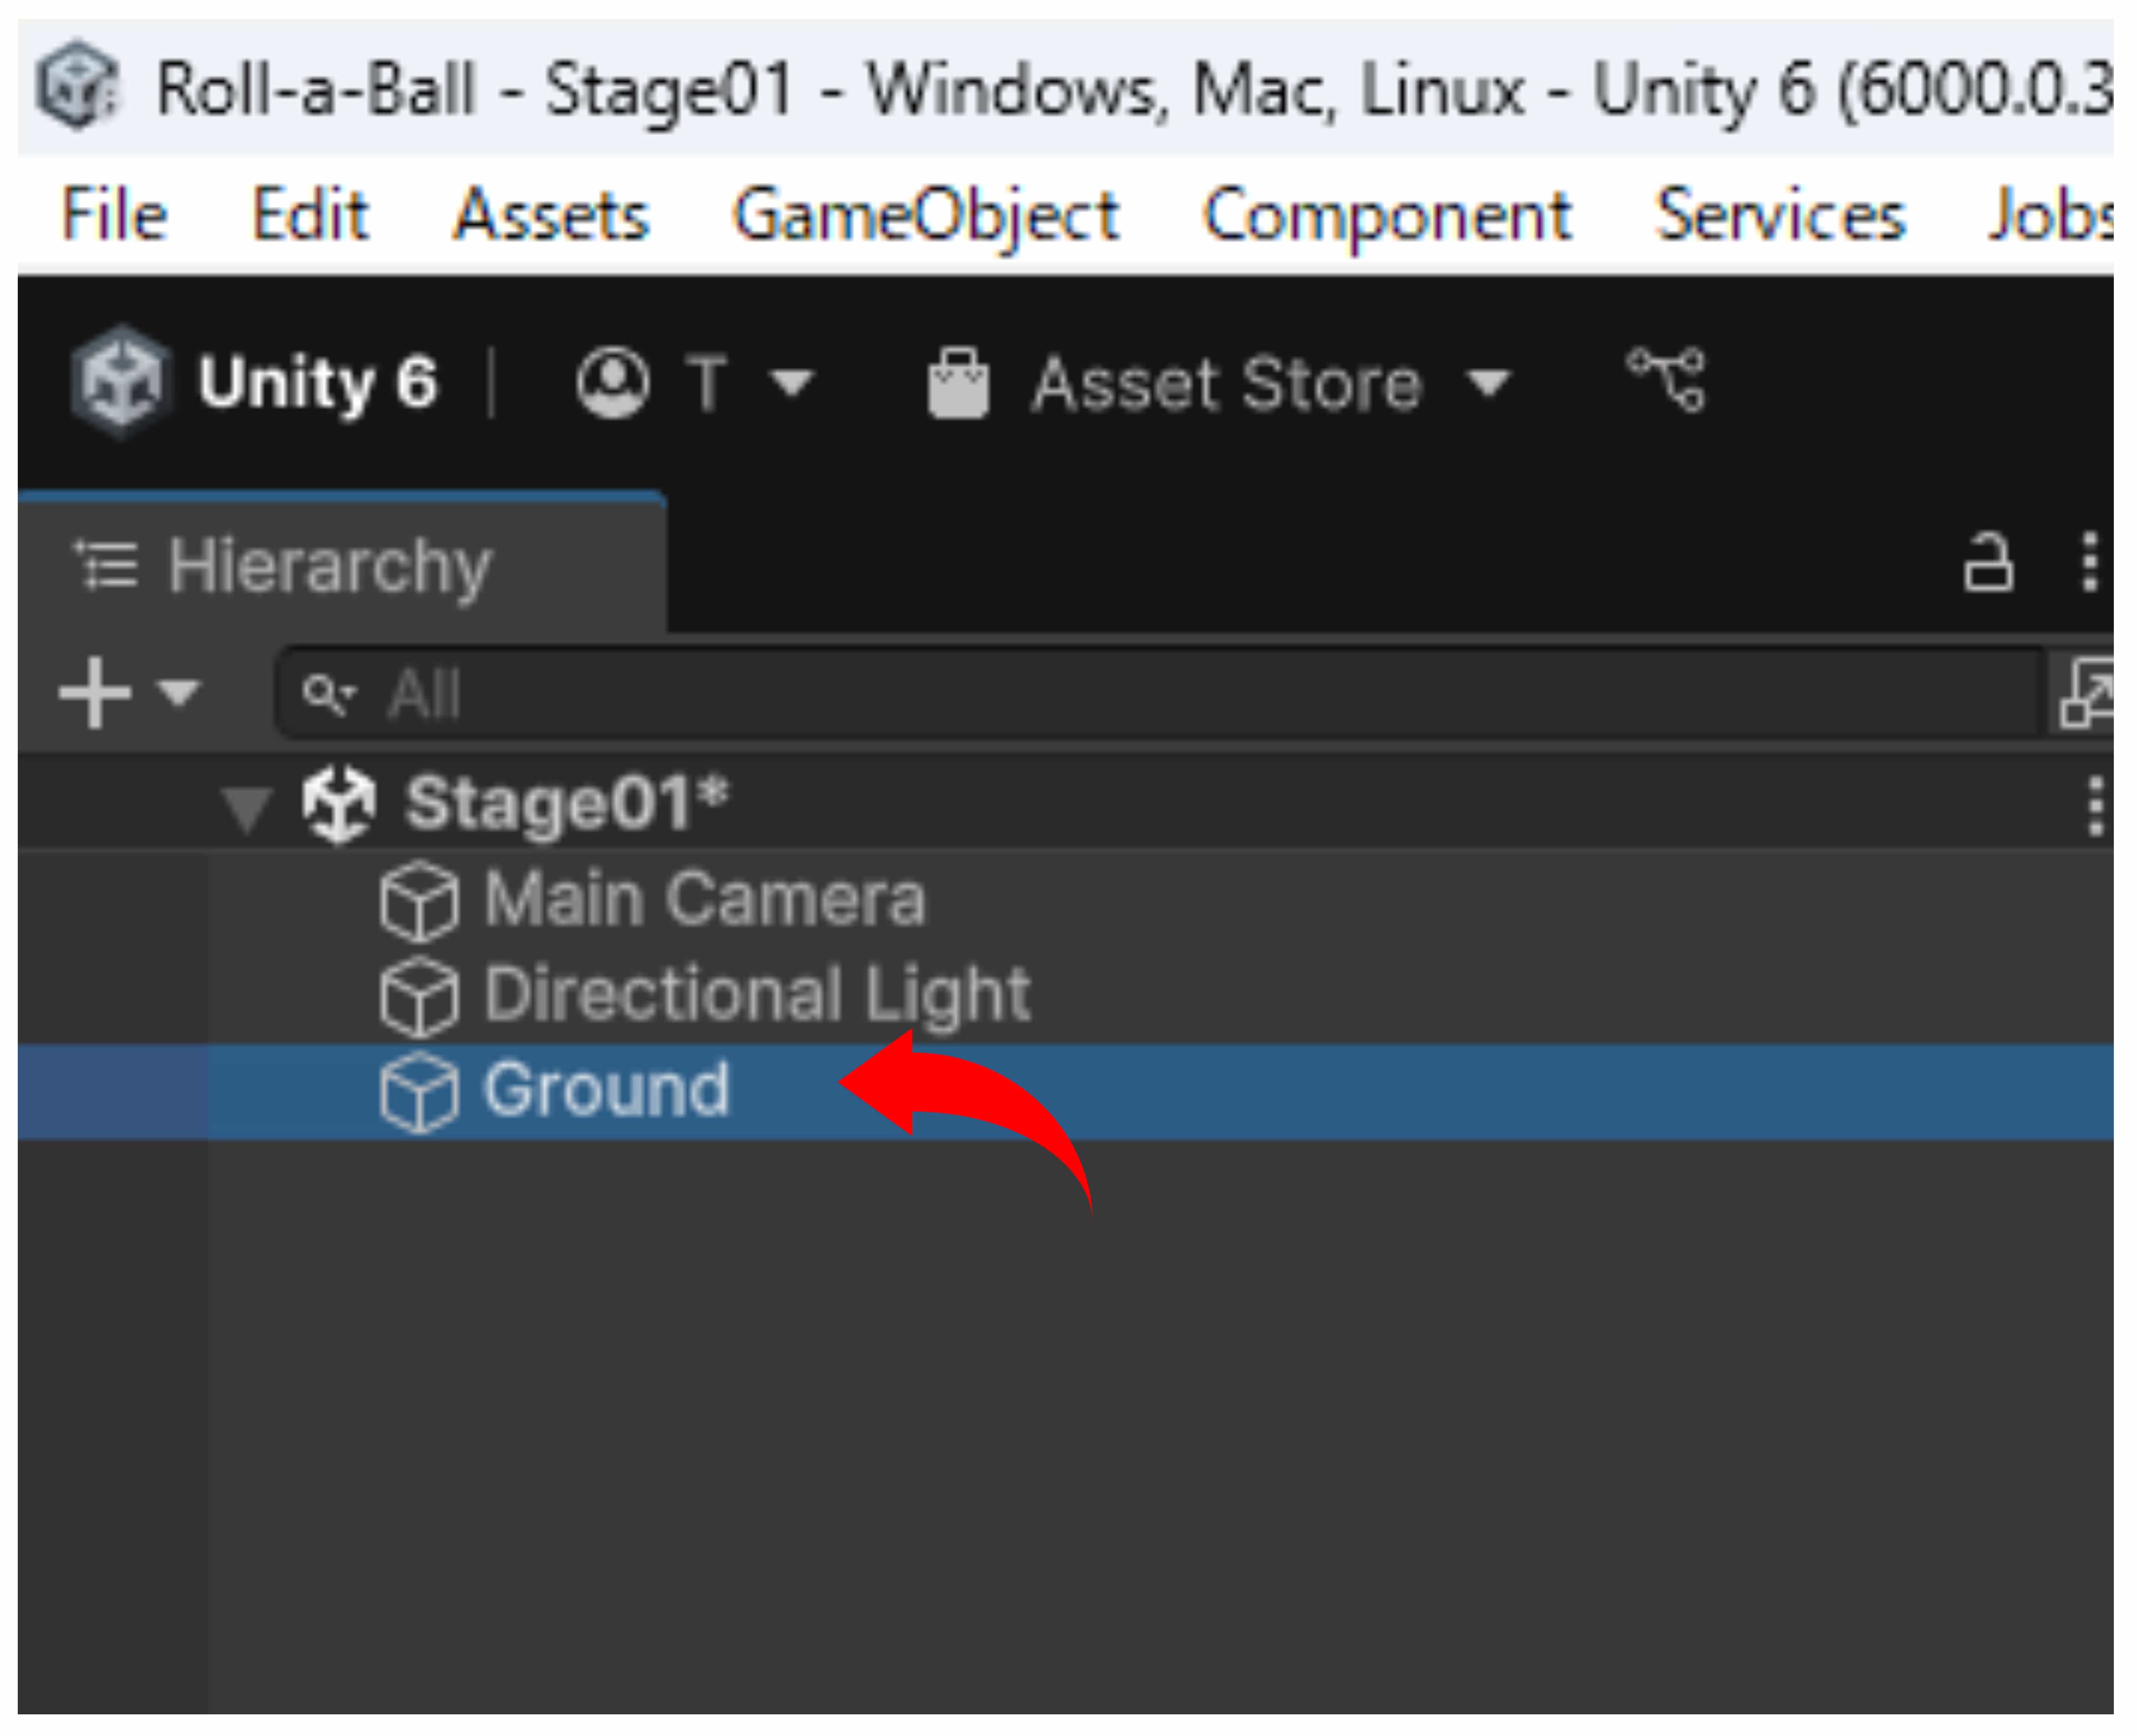Open the account profile icon
Screen dimensions: 2137x1736
(x=612, y=382)
